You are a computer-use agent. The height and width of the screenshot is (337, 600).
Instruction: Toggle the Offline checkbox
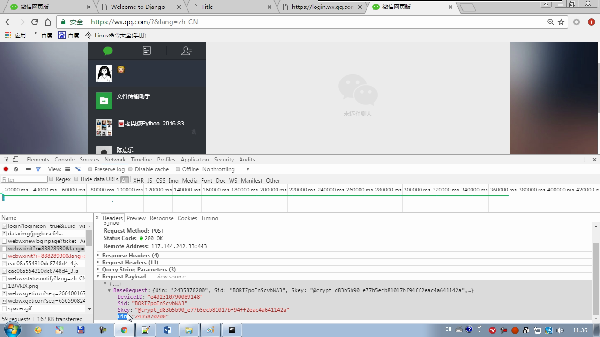point(178,169)
